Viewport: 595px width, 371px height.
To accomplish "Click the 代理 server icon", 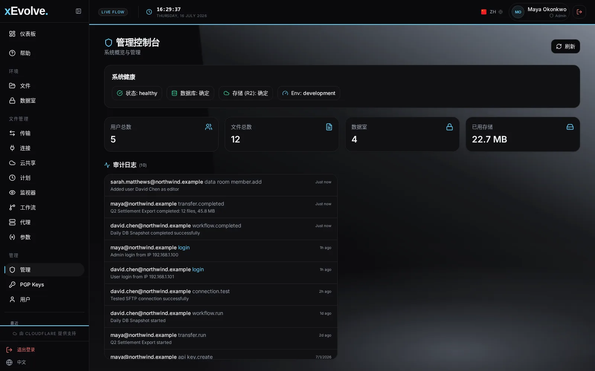I will (12, 222).
